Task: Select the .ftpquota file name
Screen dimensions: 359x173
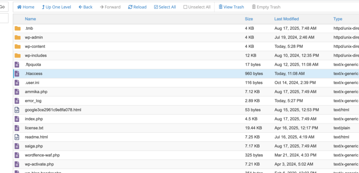Action: click(33, 65)
